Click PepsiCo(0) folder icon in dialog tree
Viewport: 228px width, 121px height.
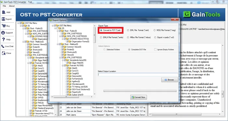pyautogui.click(x=70, y=92)
